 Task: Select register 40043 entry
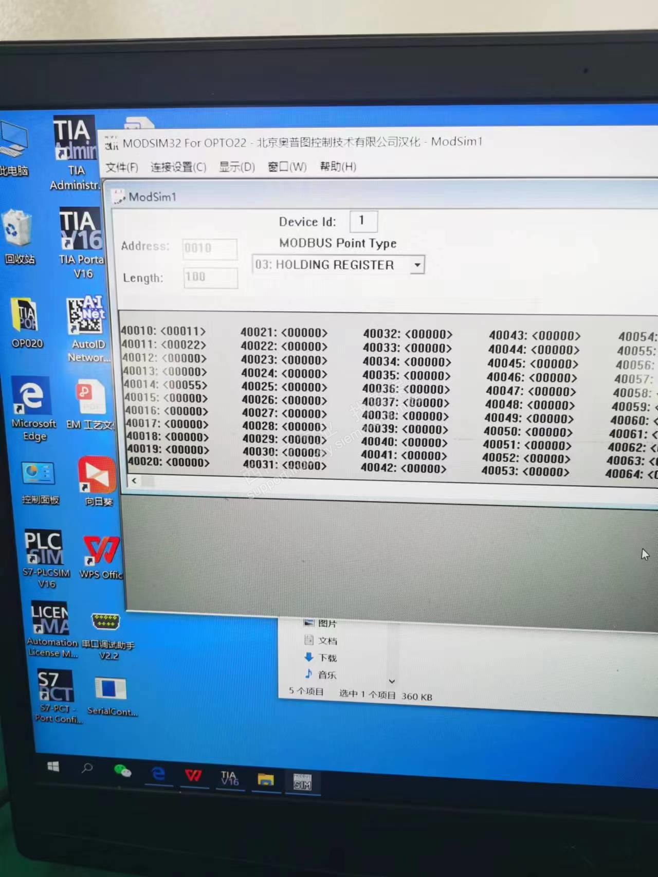click(535, 336)
